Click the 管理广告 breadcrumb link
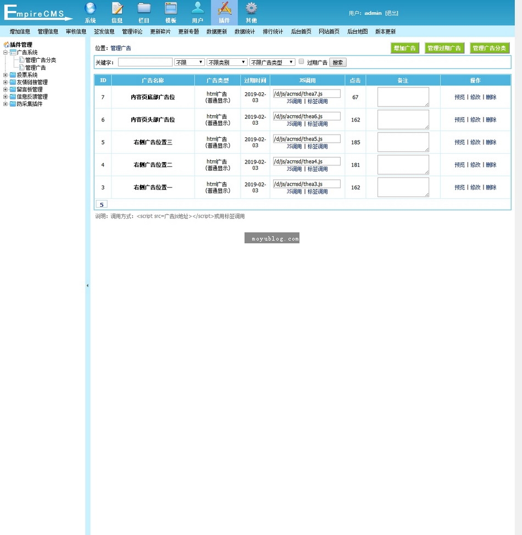This screenshot has width=522, height=535. (120, 48)
